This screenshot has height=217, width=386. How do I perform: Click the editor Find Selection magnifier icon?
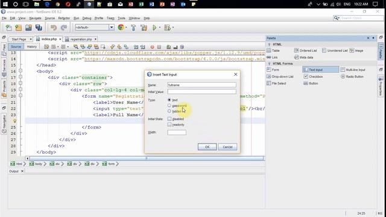[76, 47]
